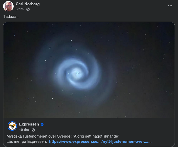Click the "3 tim" post timestamp
The width and height of the screenshot is (178, 147).
[x=20, y=9]
